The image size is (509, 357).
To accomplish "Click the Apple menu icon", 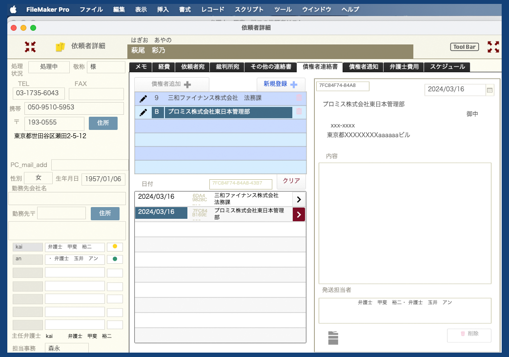I will [13, 9].
